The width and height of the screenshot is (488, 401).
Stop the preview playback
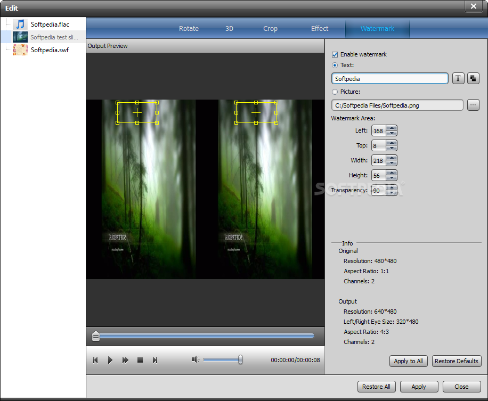coord(140,360)
